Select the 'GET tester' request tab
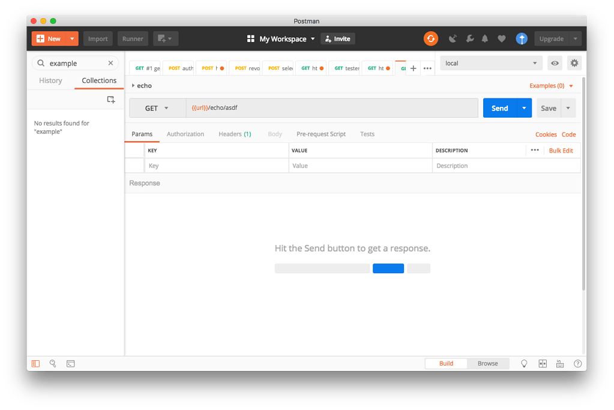 click(345, 68)
